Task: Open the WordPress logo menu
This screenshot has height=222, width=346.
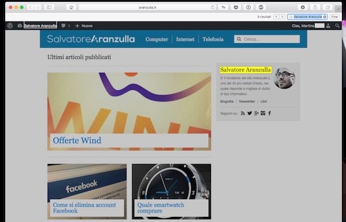Action: (x=10, y=26)
